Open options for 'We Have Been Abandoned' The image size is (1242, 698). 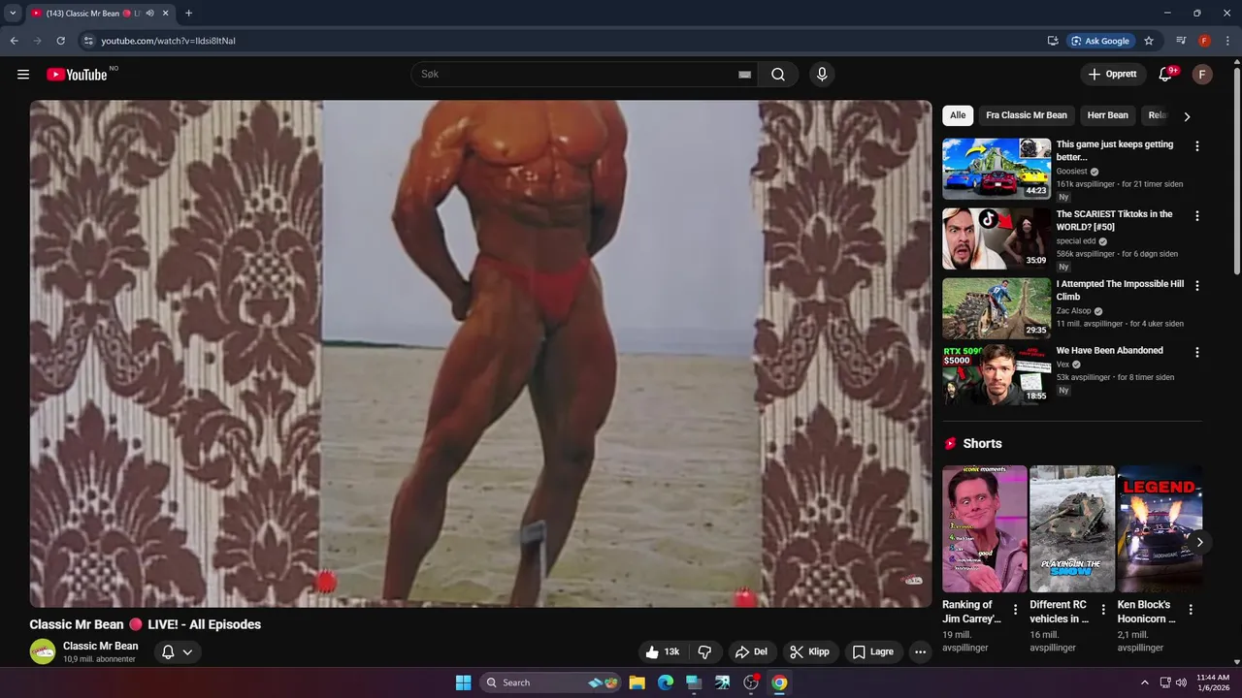coord(1196,353)
